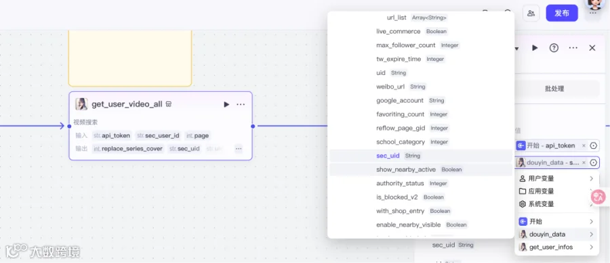Choose the 开始 node in variable list
Screen dimensions: 610x263
click(x=556, y=222)
